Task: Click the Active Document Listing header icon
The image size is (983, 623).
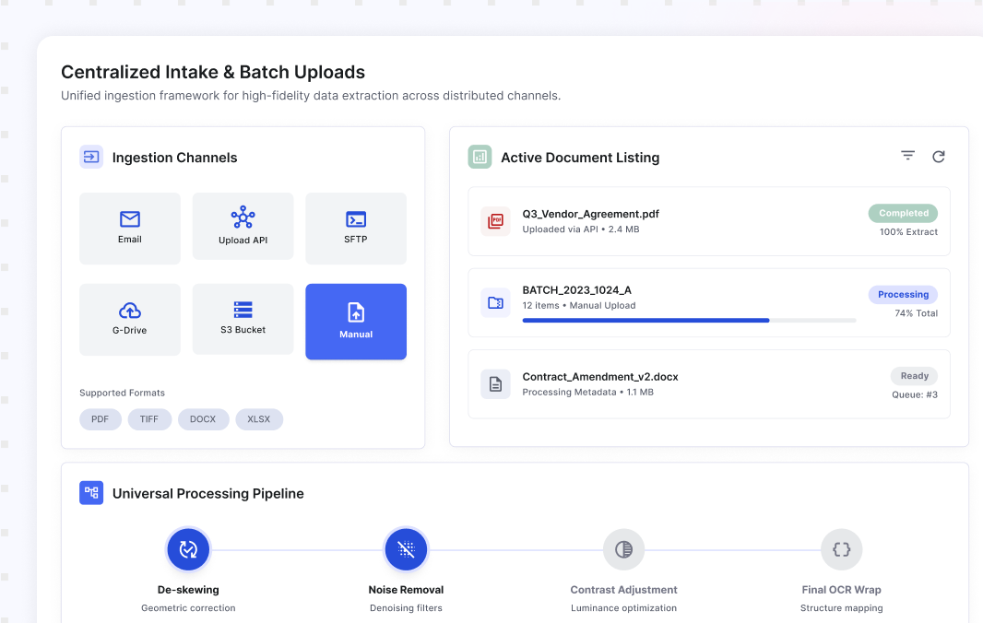Action: click(480, 158)
